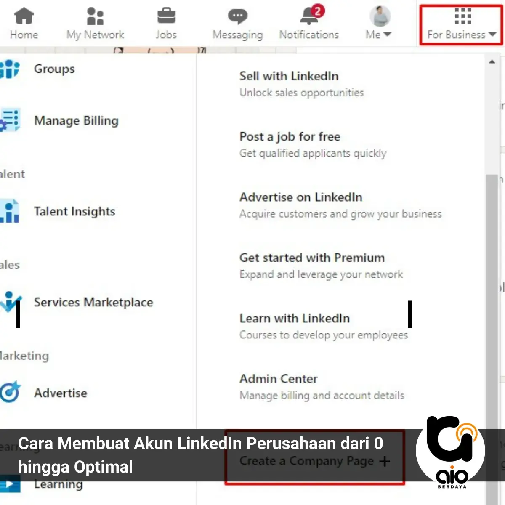Screen dimensions: 505x505
Task: Click the Advertise target icon
Action: (x=10, y=392)
